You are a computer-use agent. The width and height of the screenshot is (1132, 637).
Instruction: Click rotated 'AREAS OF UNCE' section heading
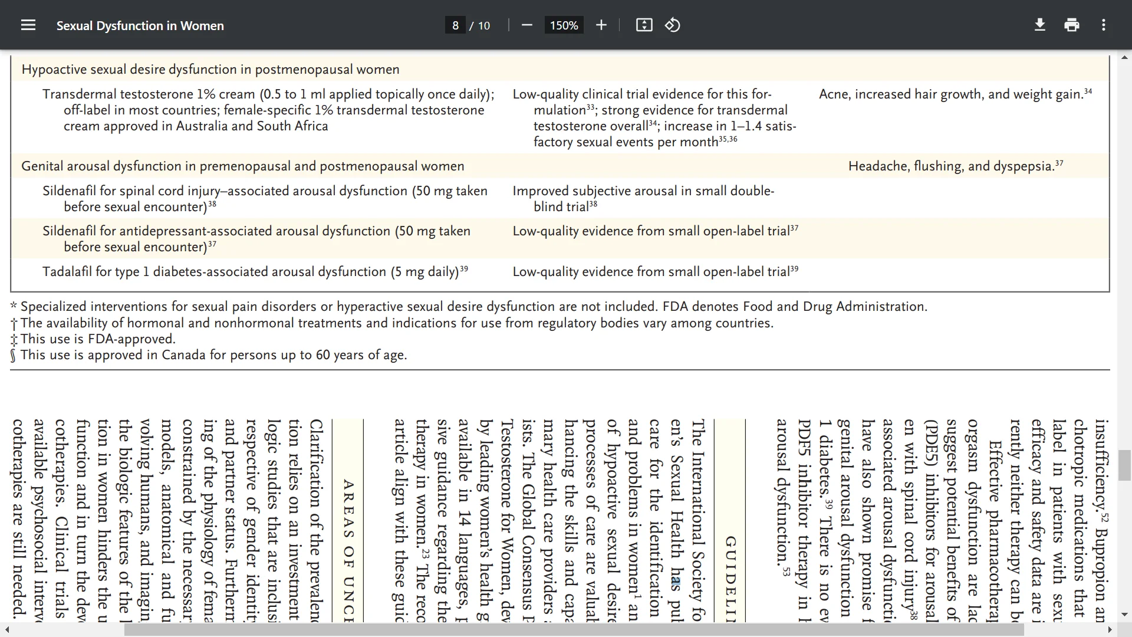(348, 550)
